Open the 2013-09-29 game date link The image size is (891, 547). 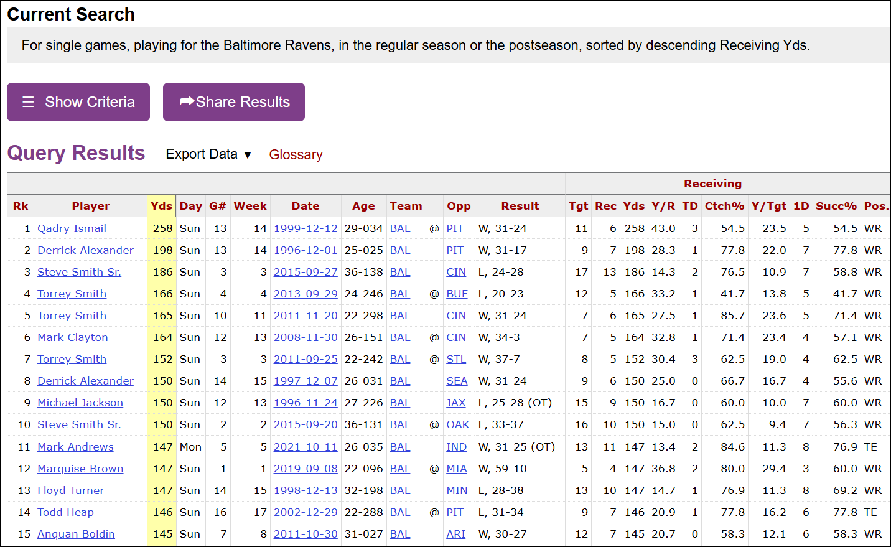tap(306, 294)
